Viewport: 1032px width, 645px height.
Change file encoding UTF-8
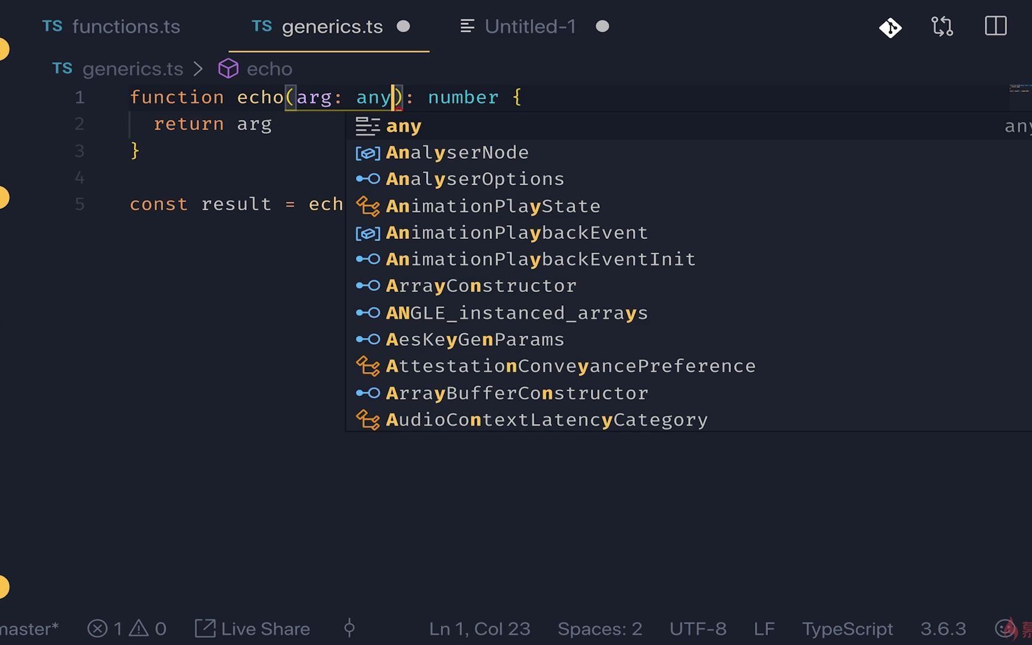698,629
